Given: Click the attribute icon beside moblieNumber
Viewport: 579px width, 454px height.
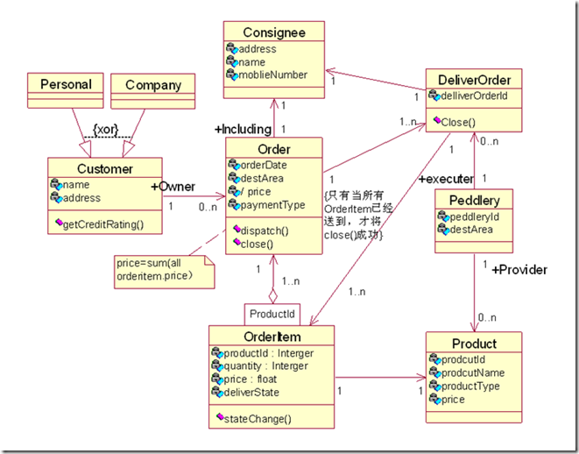Looking at the screenshot, I should 232,74.
